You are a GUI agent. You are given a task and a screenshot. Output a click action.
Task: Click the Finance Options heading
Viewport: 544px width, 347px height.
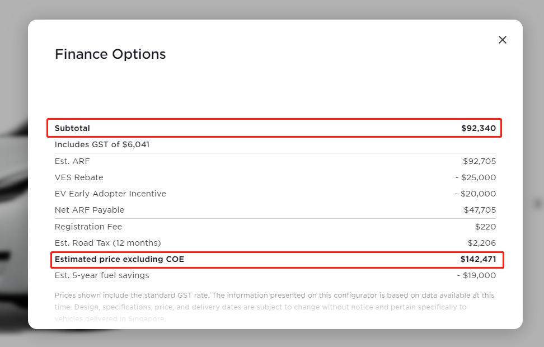click(x=110, y=54)
